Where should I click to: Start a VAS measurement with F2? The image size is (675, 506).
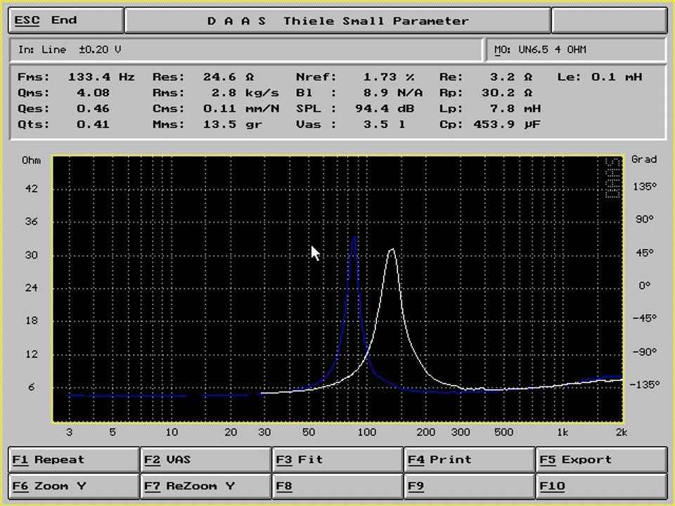(x=205, y=460)
